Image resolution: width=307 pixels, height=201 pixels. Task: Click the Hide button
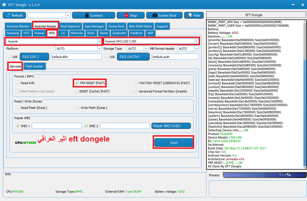coord(194,16)
